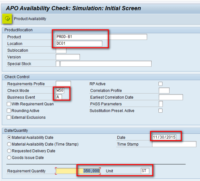Toggle the Rounding Active checkbox

point(9,111)
